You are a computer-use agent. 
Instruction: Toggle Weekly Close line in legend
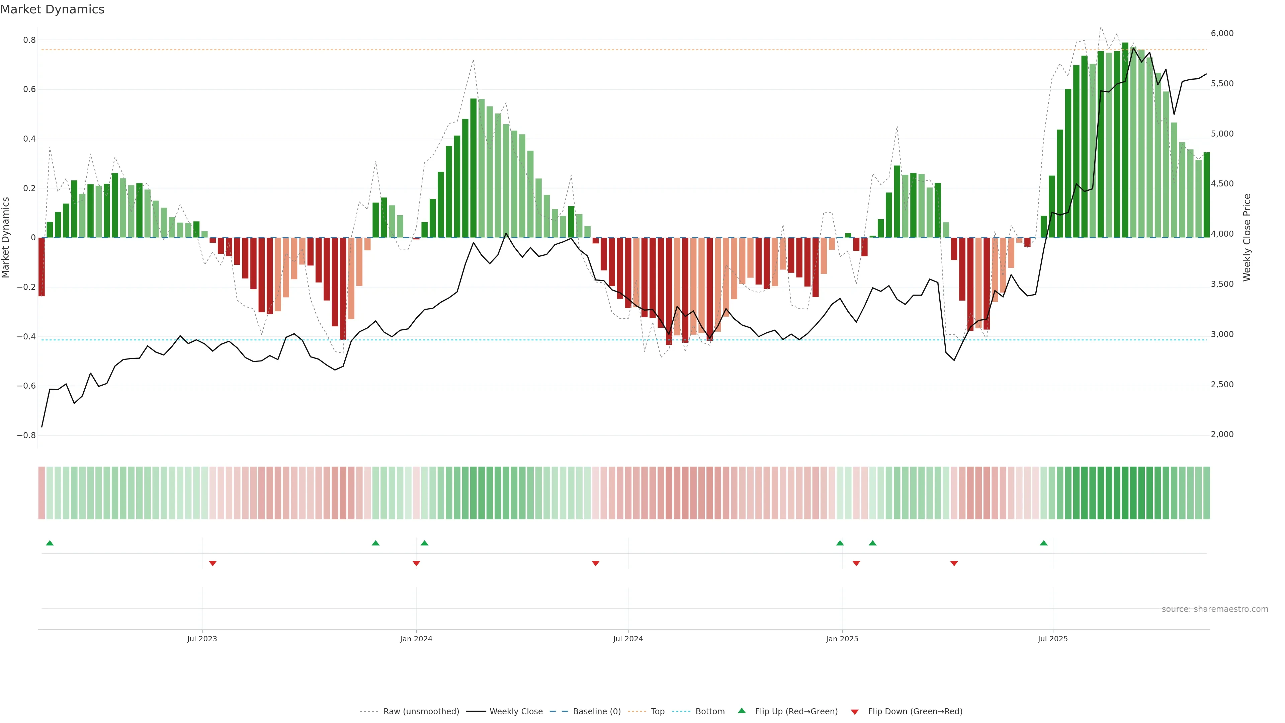click(x=516, y=711)
